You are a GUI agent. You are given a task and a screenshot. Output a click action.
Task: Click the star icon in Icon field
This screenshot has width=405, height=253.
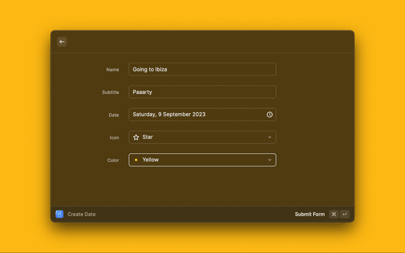point(136,137)
